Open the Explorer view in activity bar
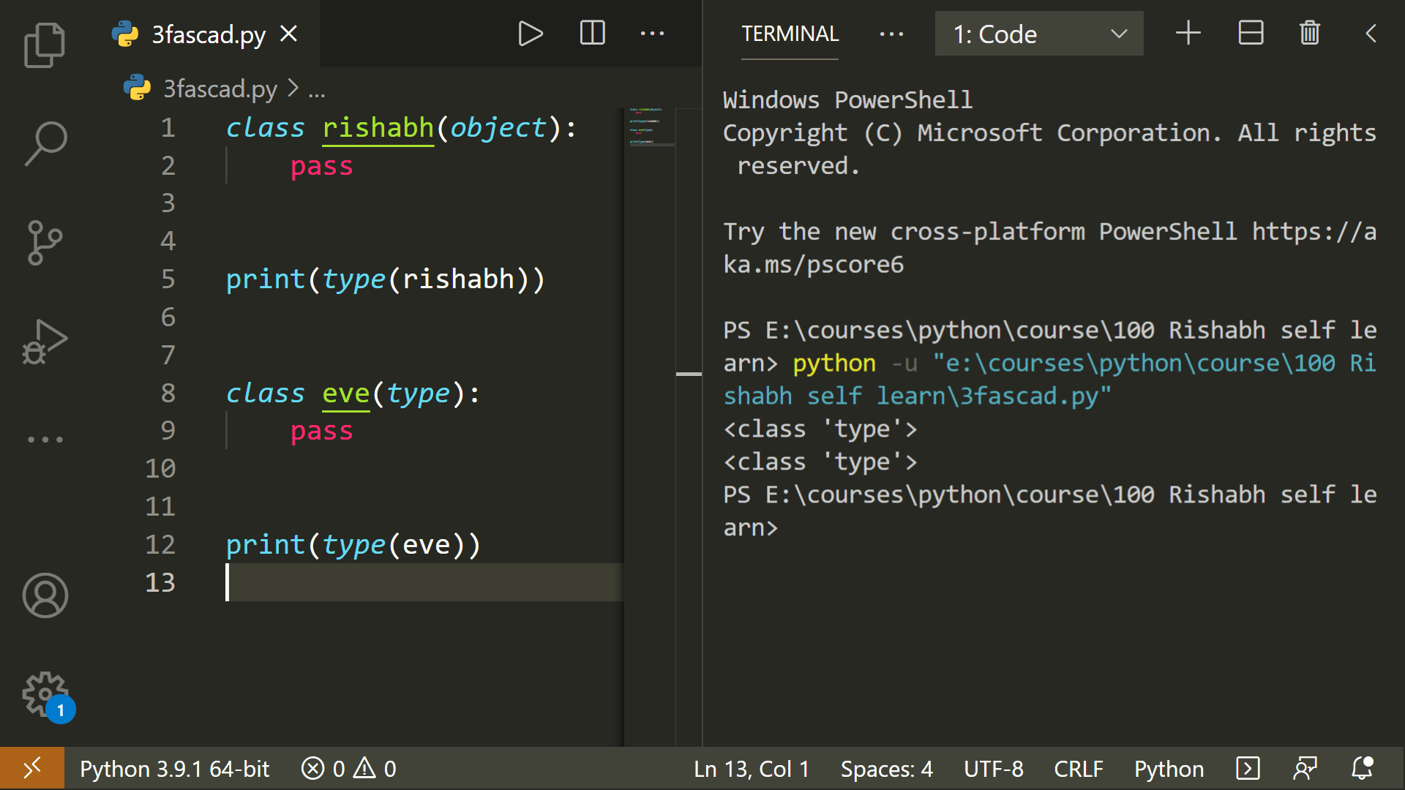Image resolution: width=1405 pixels, height=790 pixels. pos(45,45)
